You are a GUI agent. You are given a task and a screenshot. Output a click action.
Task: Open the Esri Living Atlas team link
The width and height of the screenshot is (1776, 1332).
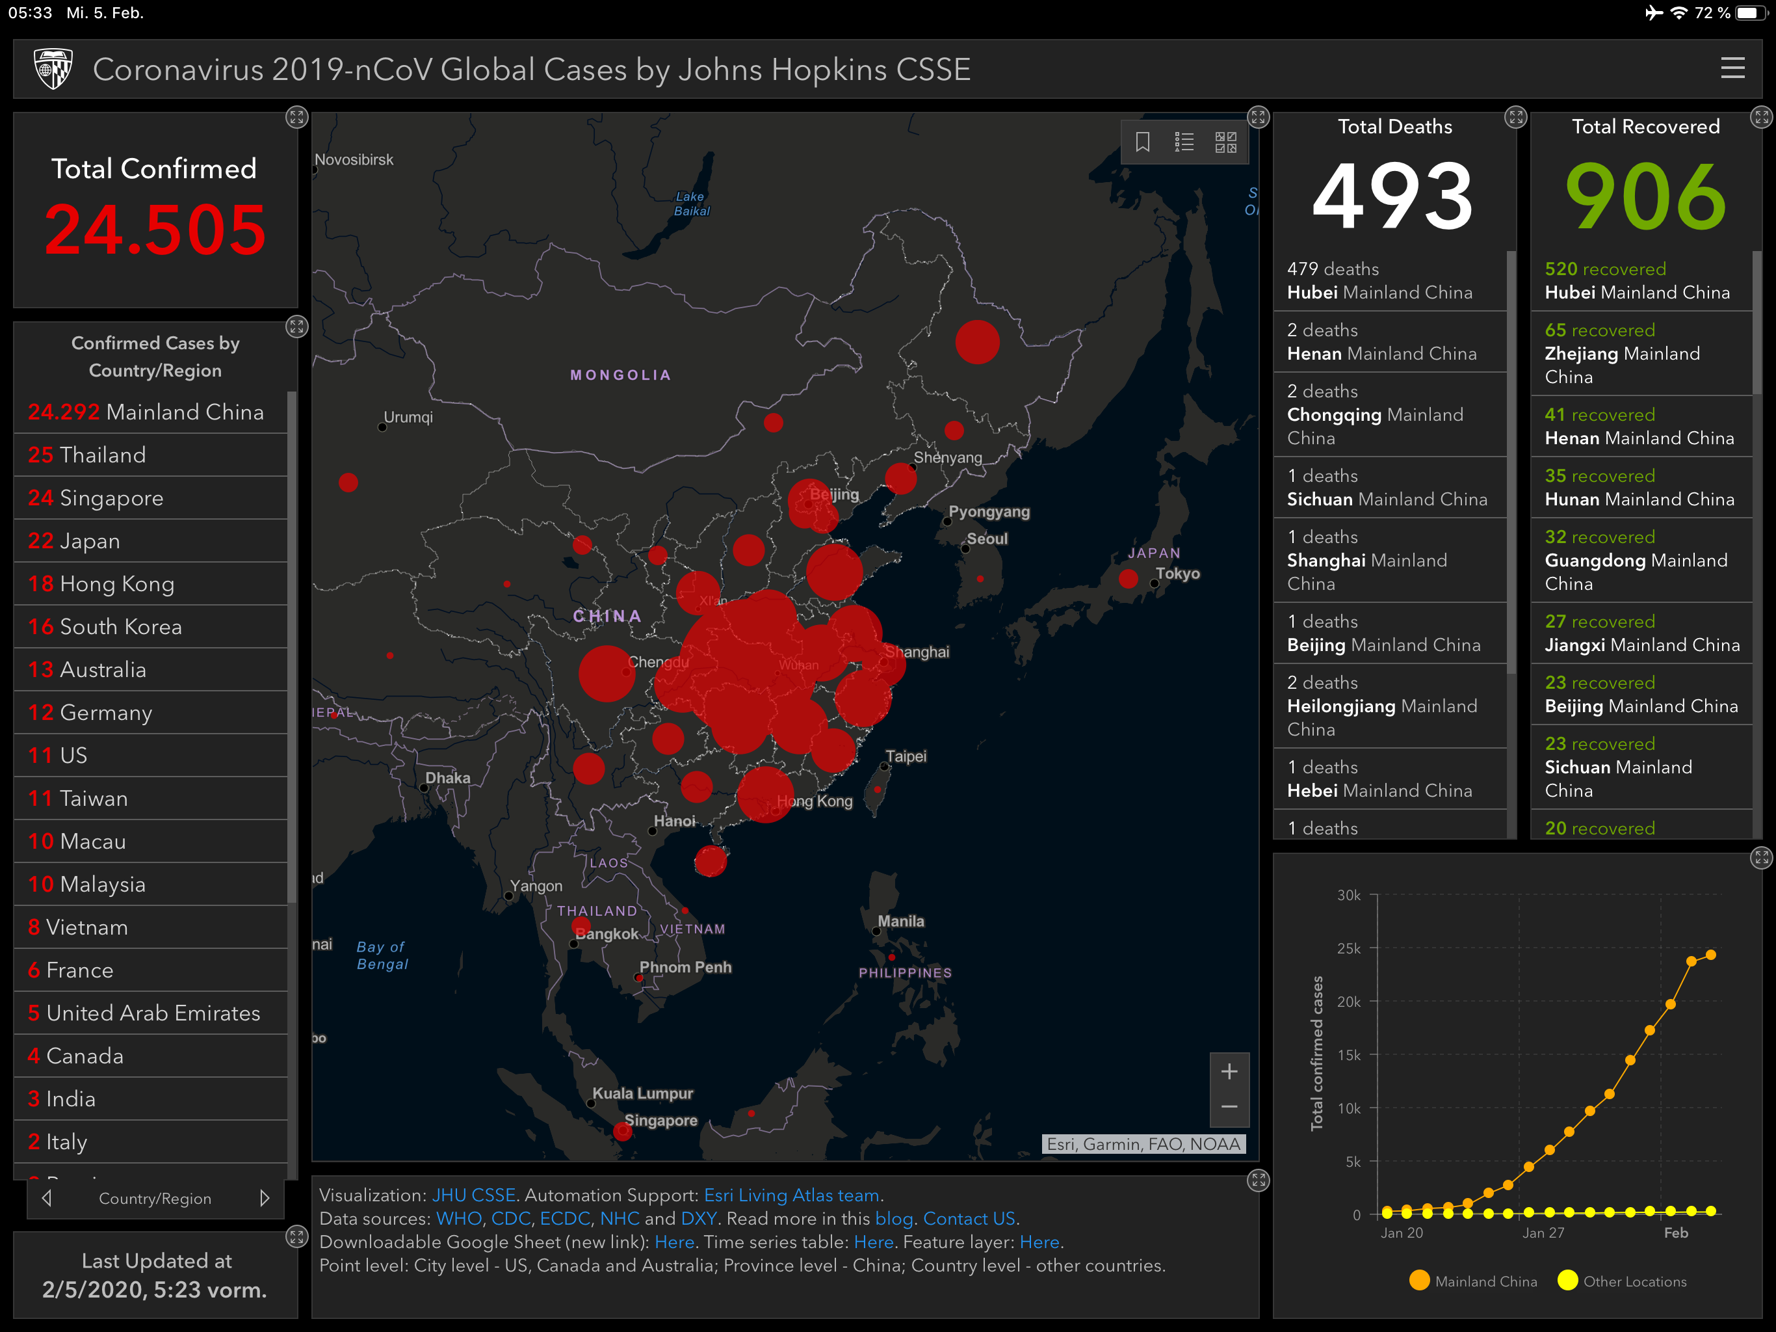coord(791,1195)
